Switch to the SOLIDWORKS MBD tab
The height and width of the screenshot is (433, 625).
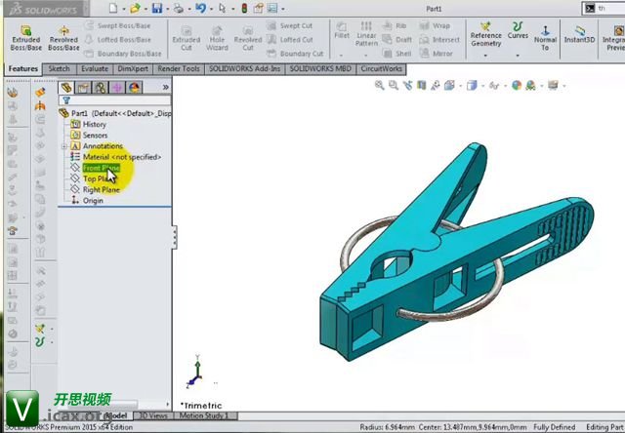click(320, 69)
